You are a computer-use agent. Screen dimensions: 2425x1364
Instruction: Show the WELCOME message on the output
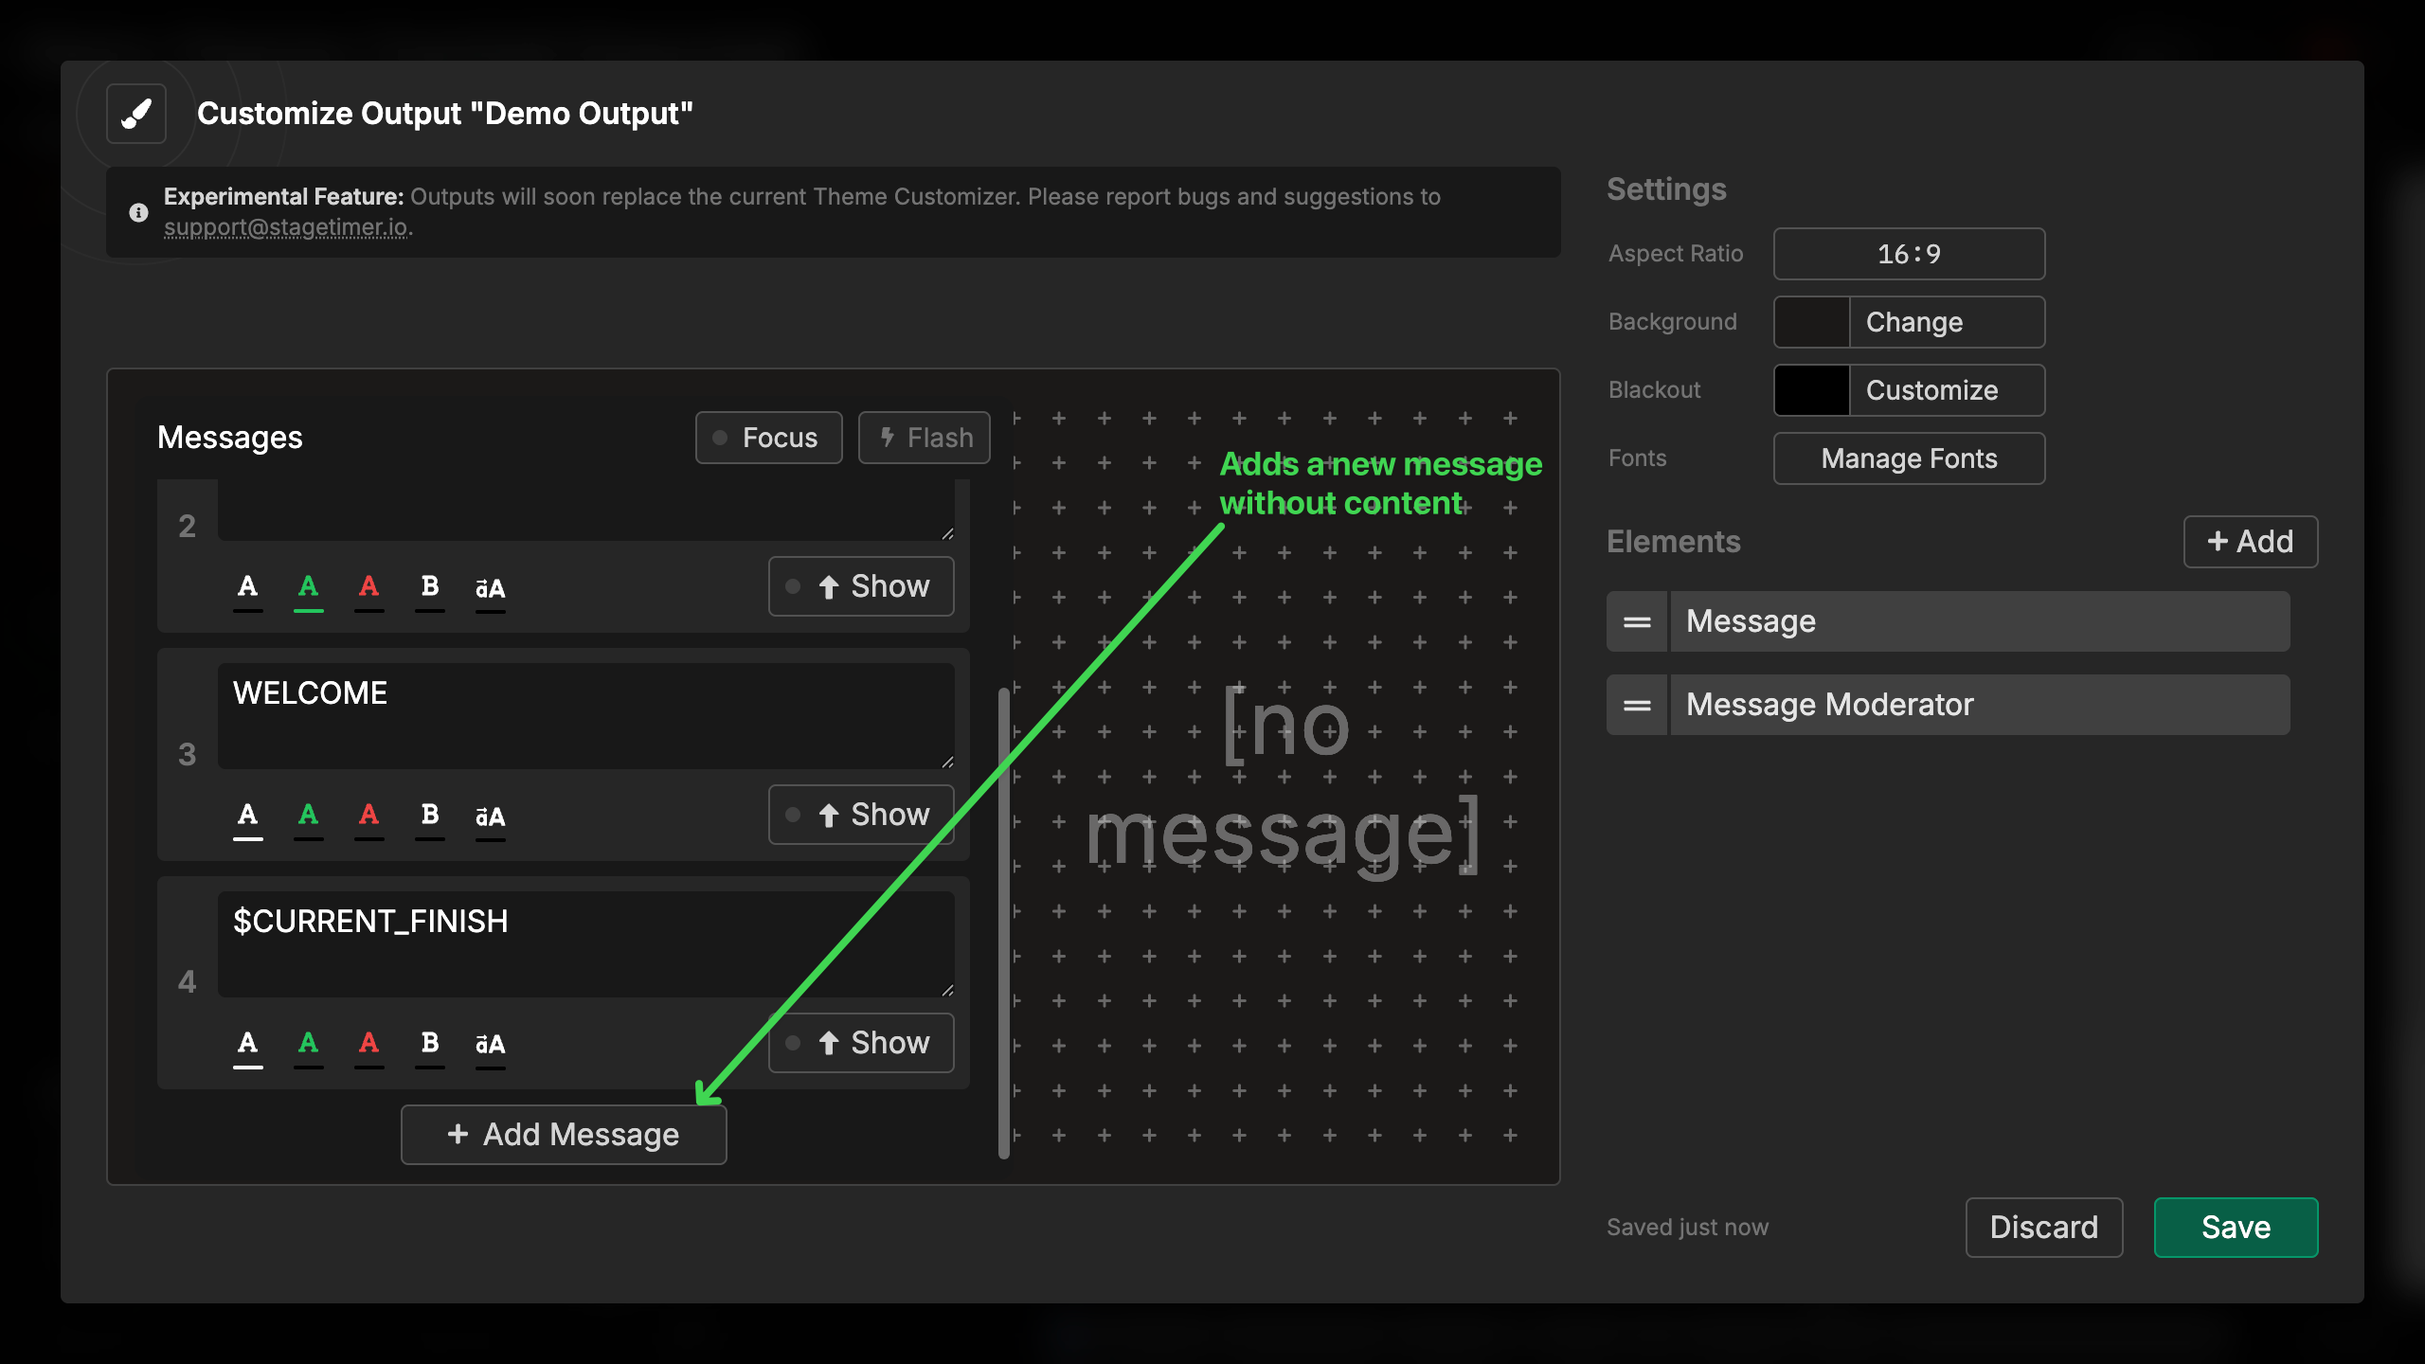coord(860,814)
